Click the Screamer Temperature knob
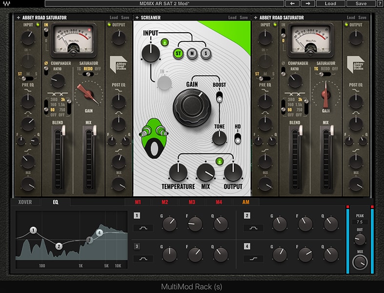The width and height of the screenshot is (384, 293). coord(178,172)
